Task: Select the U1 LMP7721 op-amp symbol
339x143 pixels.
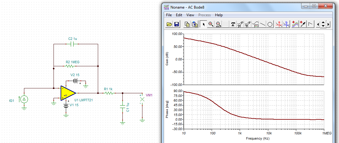Action: point(68,93)
